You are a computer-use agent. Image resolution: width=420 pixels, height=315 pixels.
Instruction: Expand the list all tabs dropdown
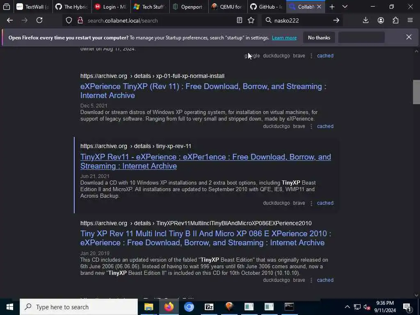(345, 7)
